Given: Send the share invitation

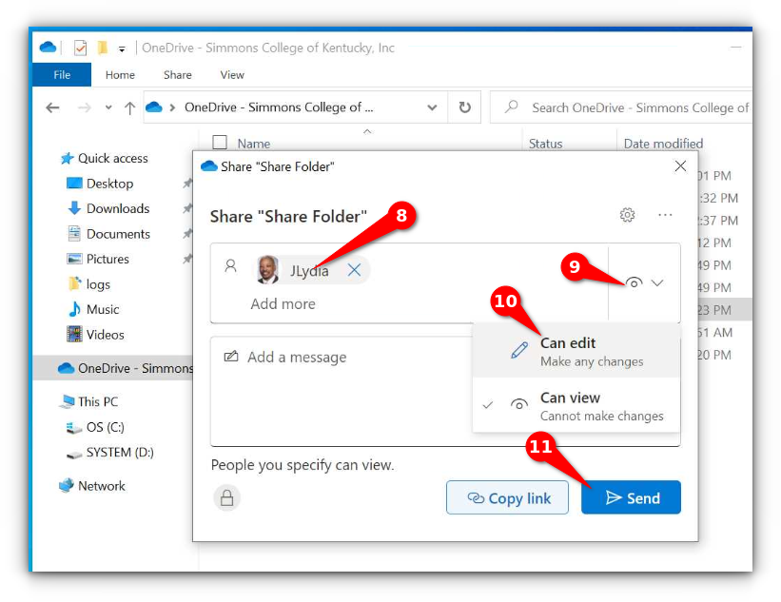Looking at the screenshot, I should pyautogui.click(x=631, y=497).
